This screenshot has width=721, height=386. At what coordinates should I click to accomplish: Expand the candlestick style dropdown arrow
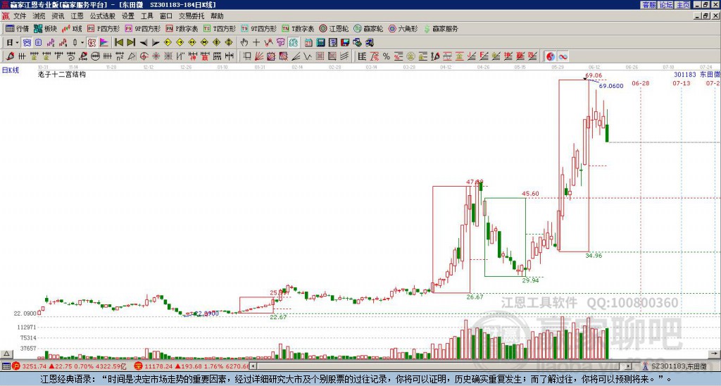tap(82, 43)
